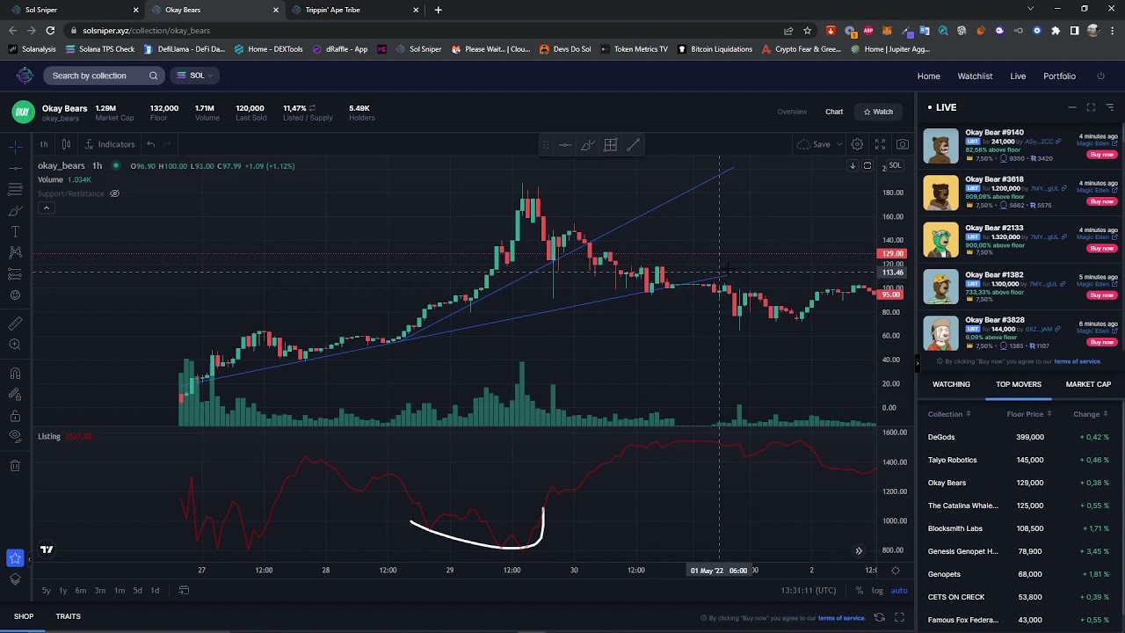Viewport: 1125px width, 633px height.
Task: Select the crosshair cursor tool
Action: click(15, 146)
